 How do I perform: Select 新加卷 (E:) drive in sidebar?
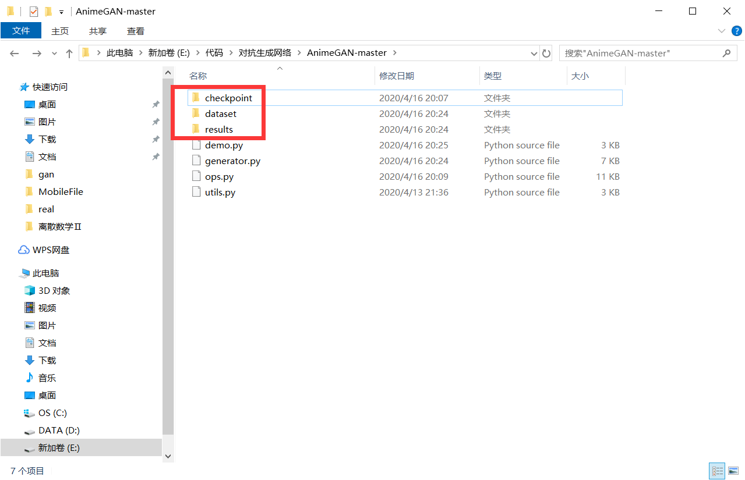(x=81, y=447)
